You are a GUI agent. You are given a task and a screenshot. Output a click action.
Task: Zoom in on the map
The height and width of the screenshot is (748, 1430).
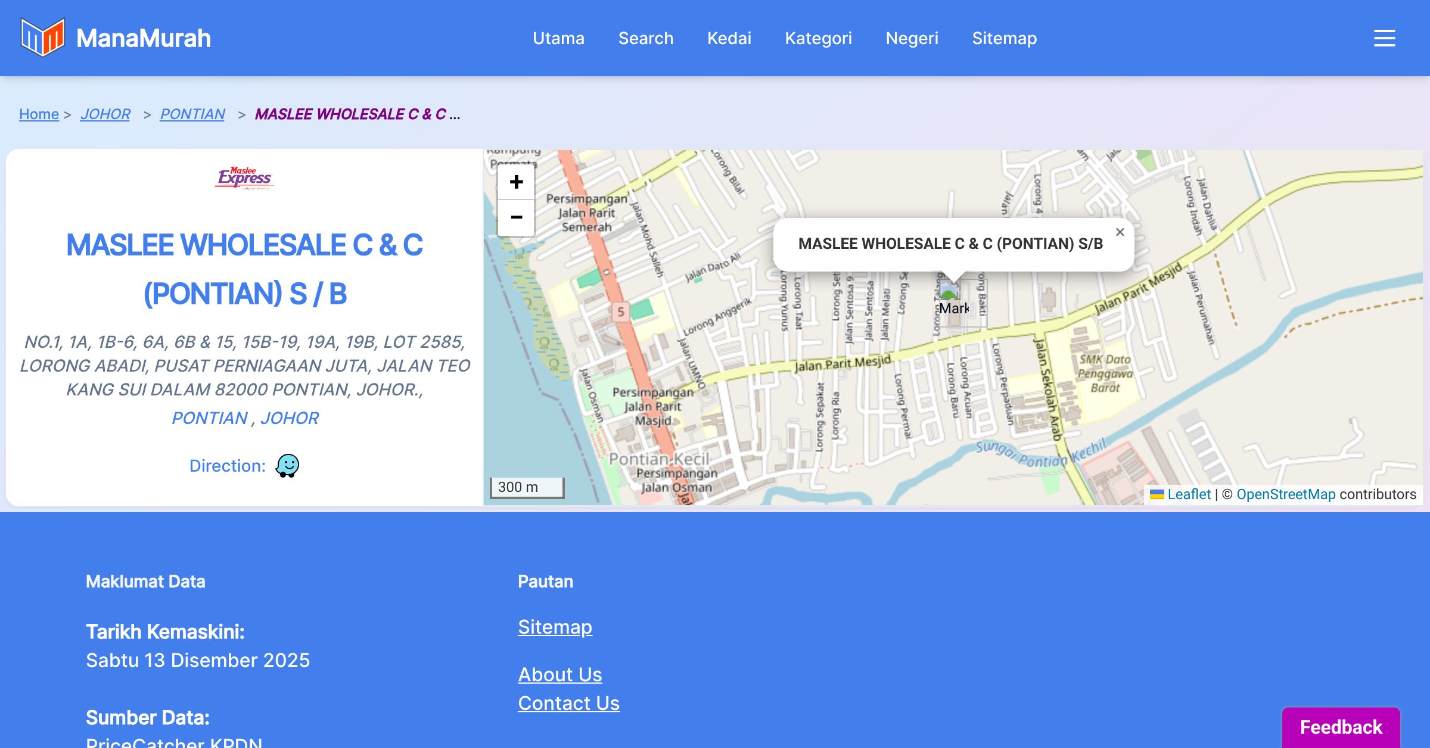click(516, 182)
